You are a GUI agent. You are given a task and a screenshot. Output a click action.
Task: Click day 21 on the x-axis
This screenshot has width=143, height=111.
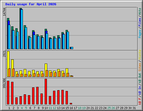(92, 108)
